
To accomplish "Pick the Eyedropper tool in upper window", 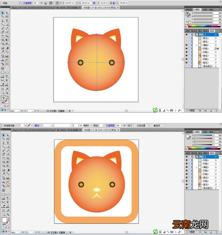I will (3, 52).
